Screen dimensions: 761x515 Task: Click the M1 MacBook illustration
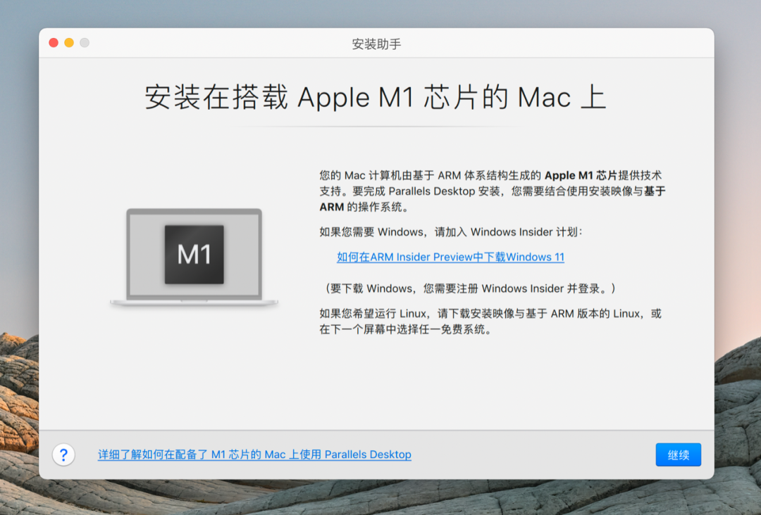[194, 257]
